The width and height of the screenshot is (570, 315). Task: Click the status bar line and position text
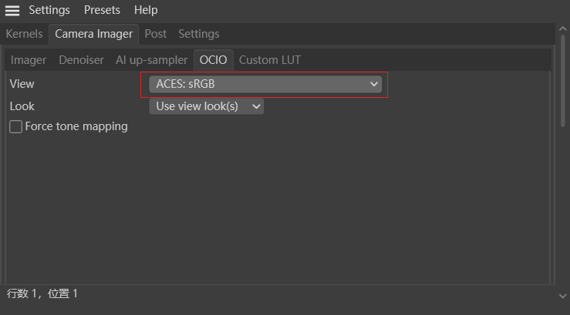click(x=42, y=293)
